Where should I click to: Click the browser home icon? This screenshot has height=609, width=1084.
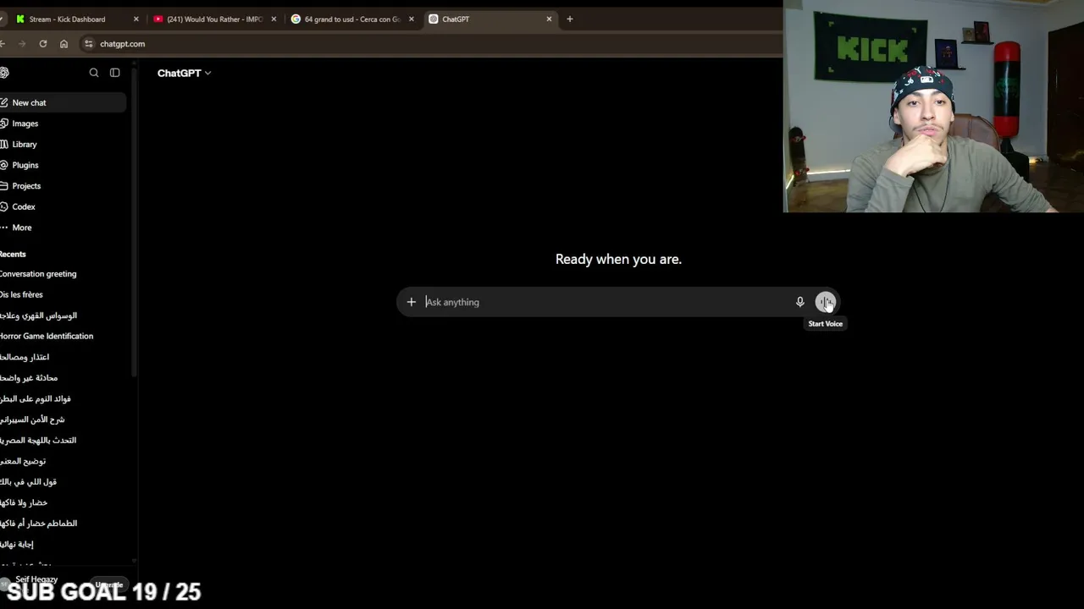coord(64,44)
